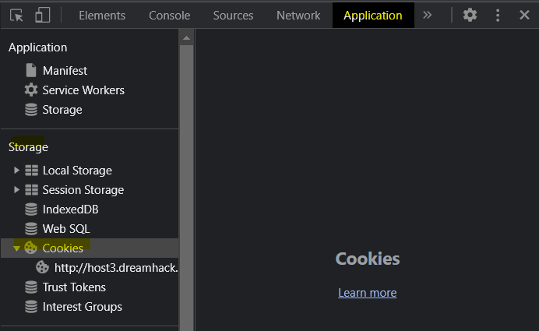
Task: Follow the Learn more link
Action: point(367,293)
